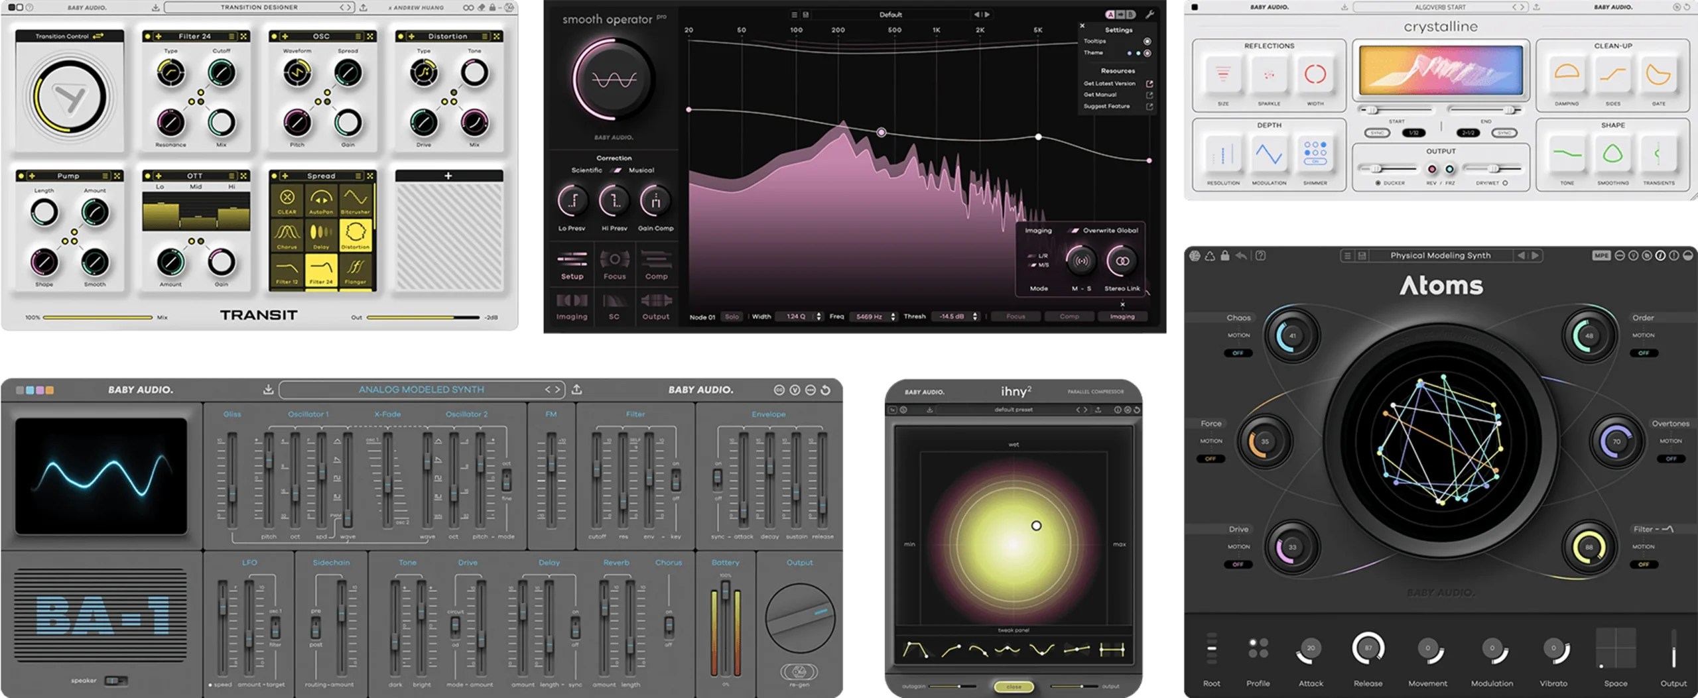Pick the Bitcrusher effect in Transit
This screenshot has width=1698, height=698.
click(x=356, y=200)
